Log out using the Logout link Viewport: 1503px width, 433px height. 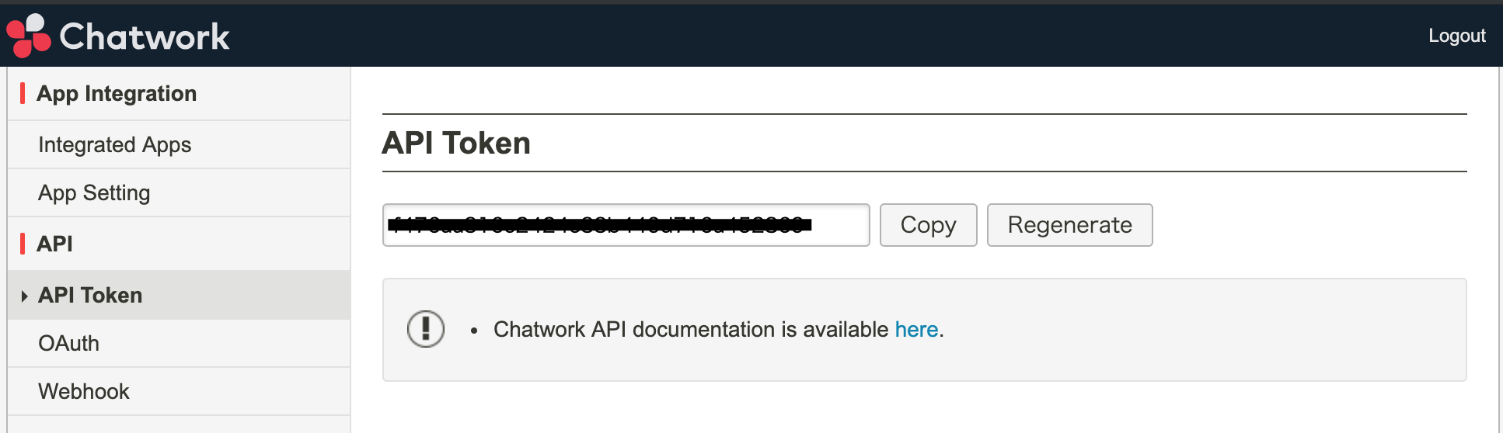click(x=1456, y=36)
